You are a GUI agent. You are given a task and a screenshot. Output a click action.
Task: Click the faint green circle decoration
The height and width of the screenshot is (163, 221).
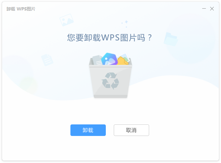tap(29, 84)
